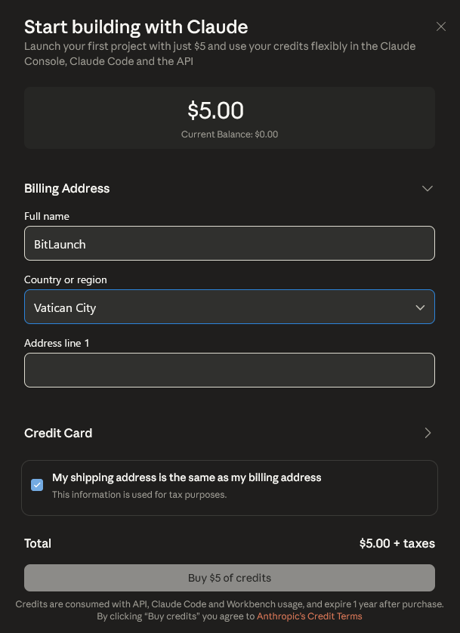Screen dimensions: 460x633
Task: Click the 'Start building with Claude' title
Action: pos(136,27)
